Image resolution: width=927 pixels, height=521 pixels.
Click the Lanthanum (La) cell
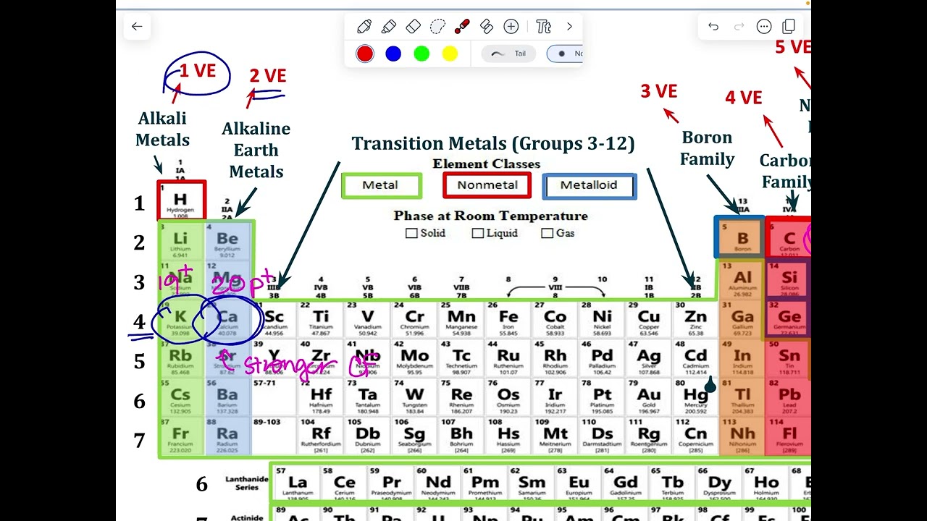(297, 484)
